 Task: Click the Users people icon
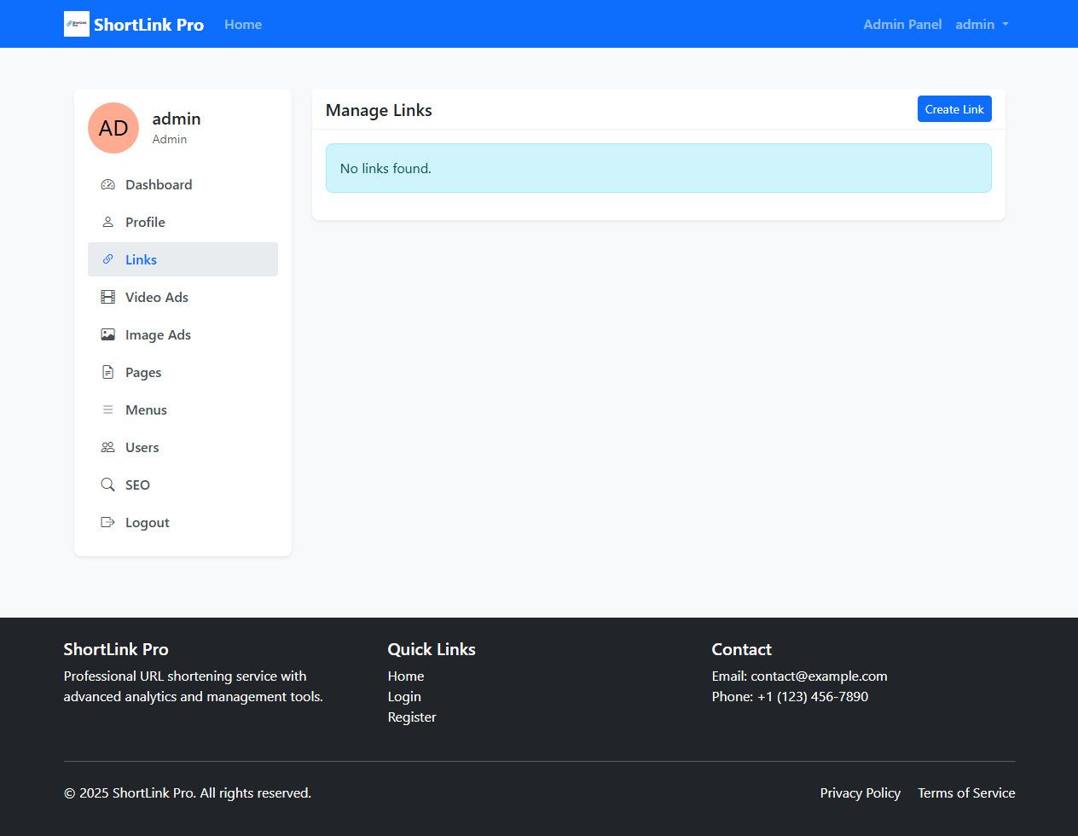107,447
